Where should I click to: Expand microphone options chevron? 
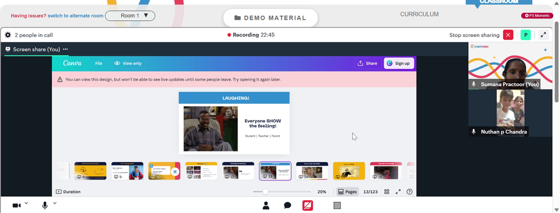click(55, 203)
